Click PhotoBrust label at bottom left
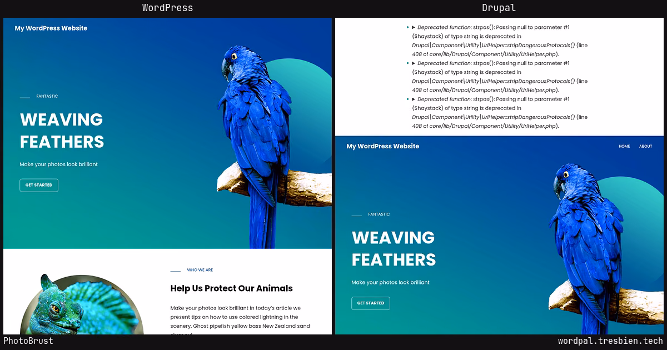 [x=28, y=341]
